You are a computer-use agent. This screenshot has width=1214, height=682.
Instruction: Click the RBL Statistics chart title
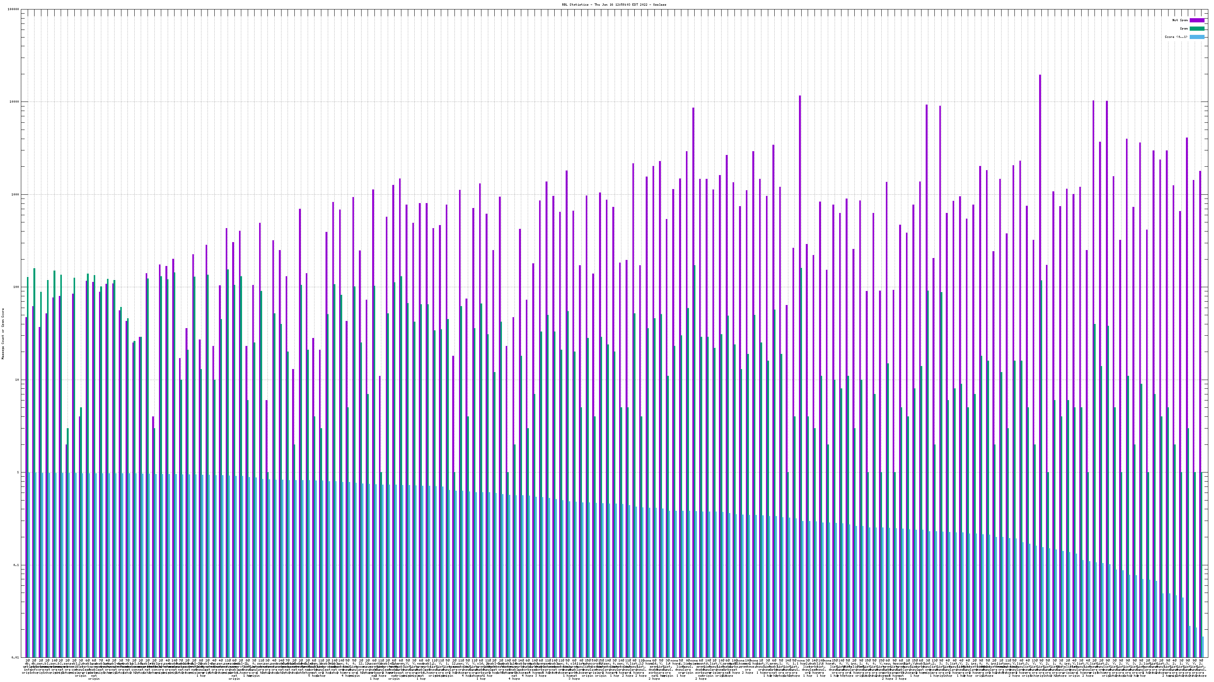pyautogui.click(x=614, y=4)
